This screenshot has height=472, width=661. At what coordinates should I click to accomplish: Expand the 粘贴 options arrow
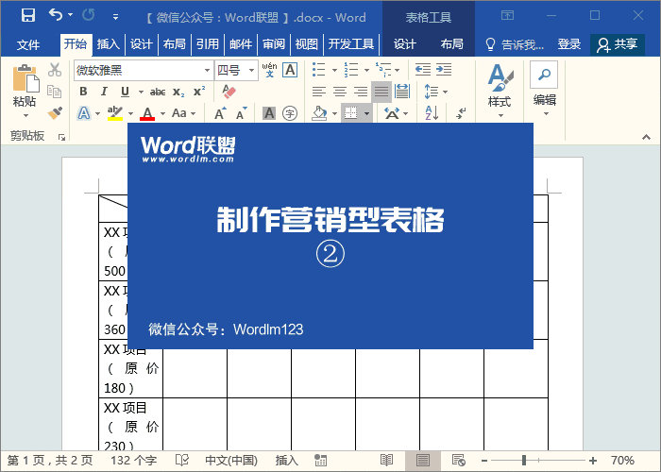click(25, 115)
